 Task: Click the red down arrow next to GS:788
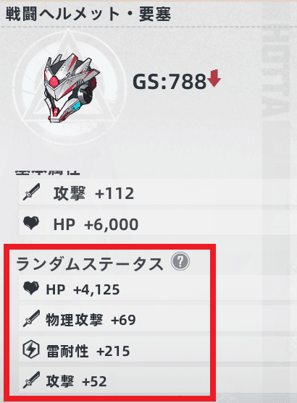coord(214,78)
